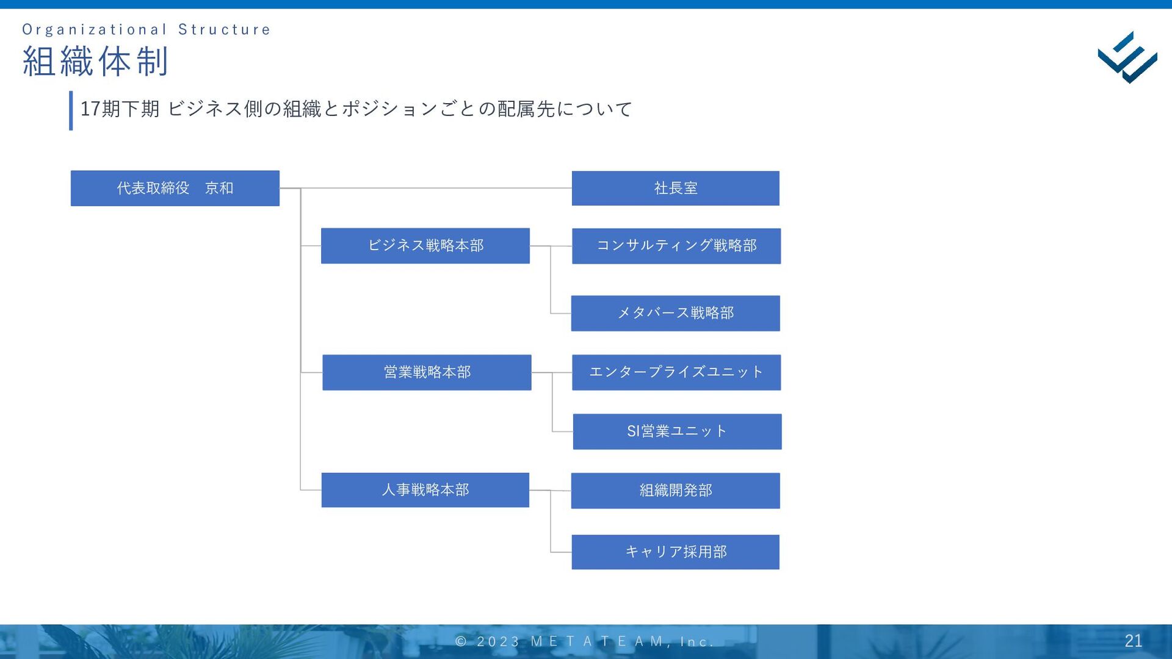The image size is (1172, 659).
Task: Click the 組織体制 slide title
Action: [x=95, y=62]
